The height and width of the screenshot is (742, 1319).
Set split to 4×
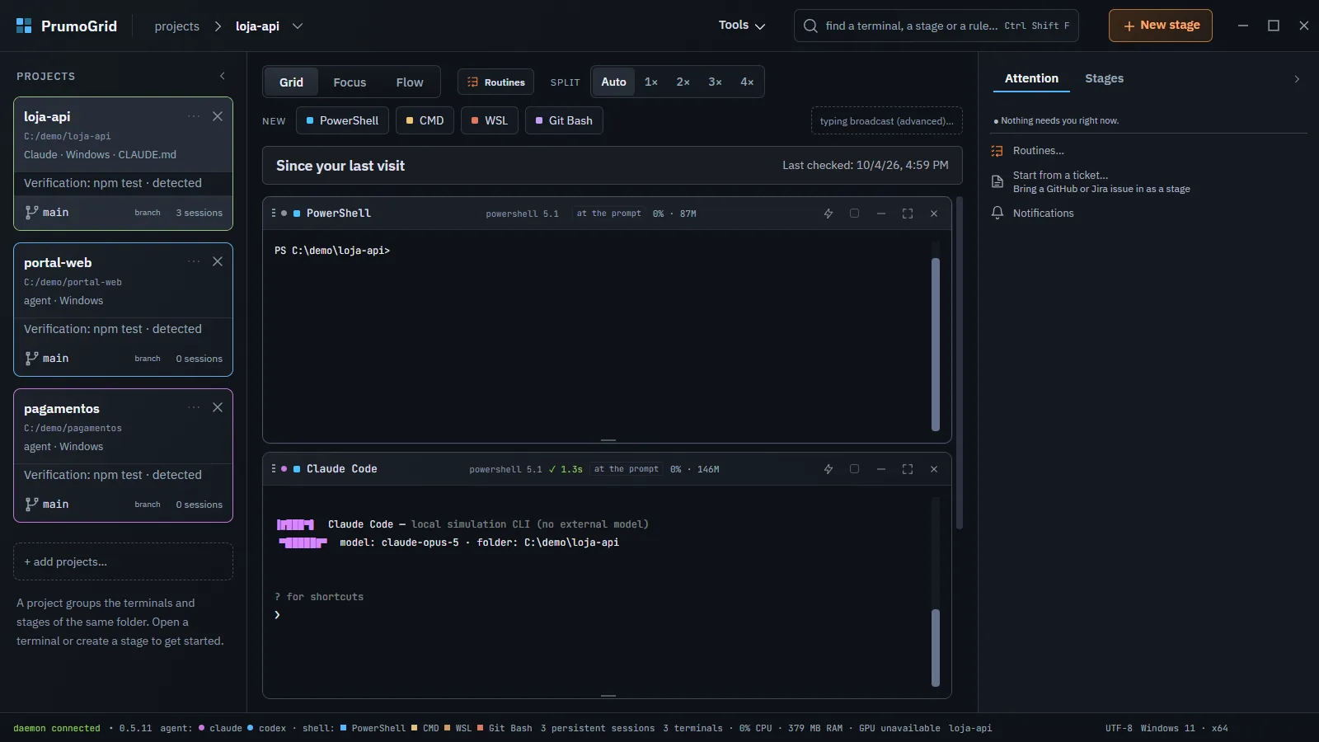(747, 82)
